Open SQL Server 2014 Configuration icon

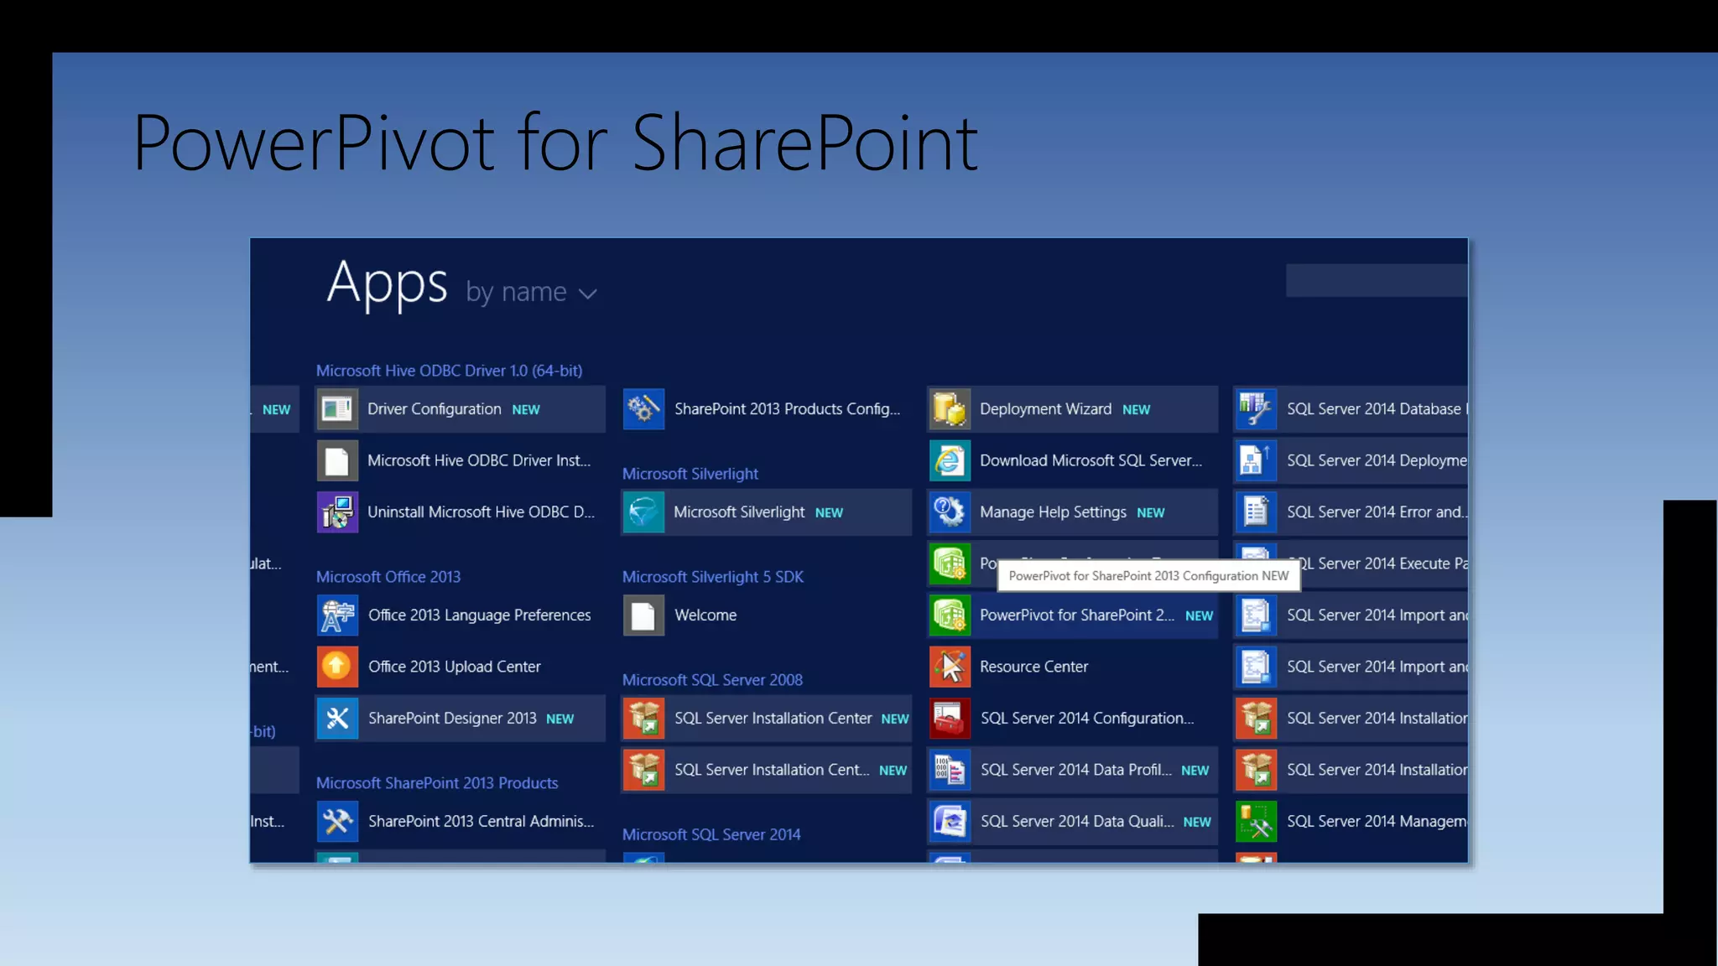950,718
